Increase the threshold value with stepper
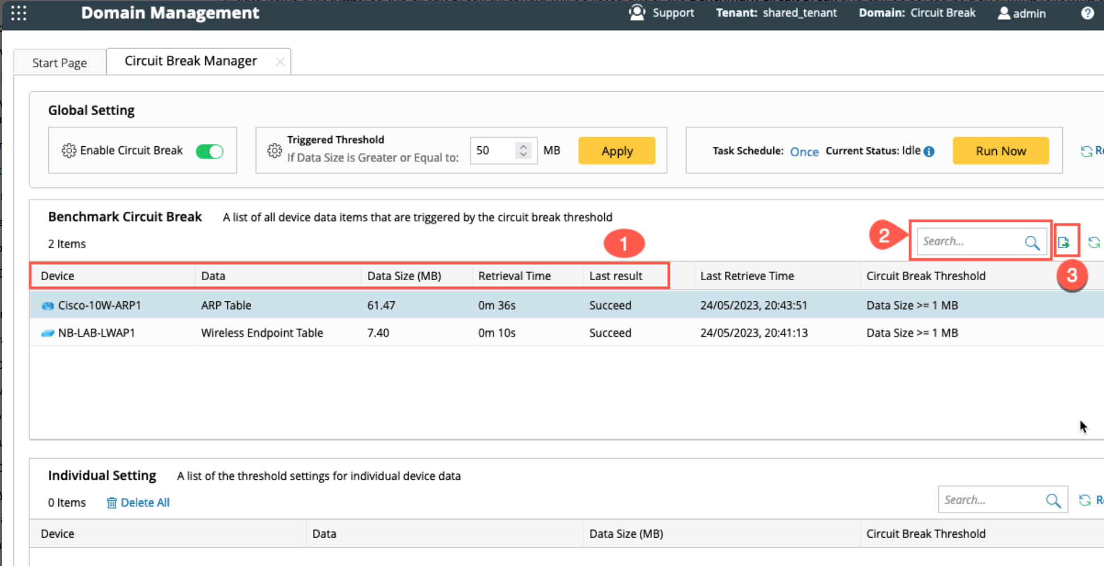Screen dimensions: 1104x566 [523, 146]
